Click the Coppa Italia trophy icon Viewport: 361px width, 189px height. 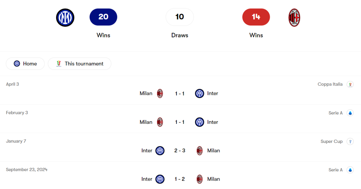[350, 84]
